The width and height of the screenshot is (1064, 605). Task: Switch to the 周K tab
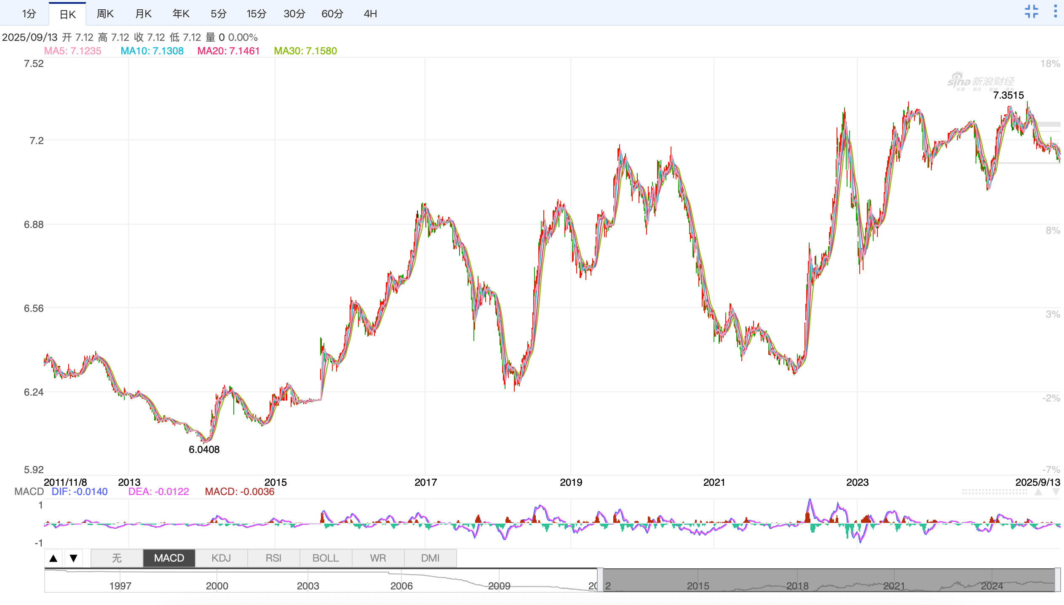tap(105, 14)
